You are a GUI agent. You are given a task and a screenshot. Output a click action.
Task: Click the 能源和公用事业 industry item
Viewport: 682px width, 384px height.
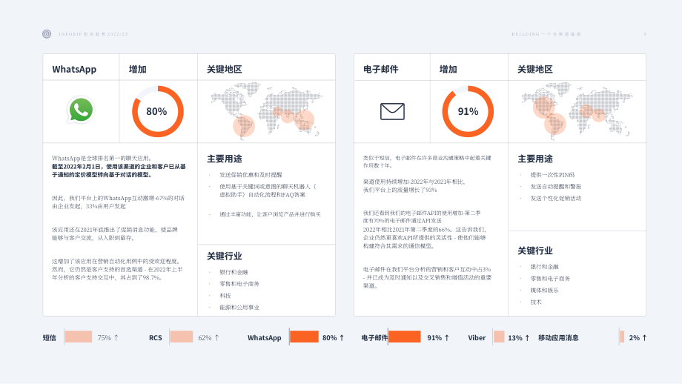point(239,307)
